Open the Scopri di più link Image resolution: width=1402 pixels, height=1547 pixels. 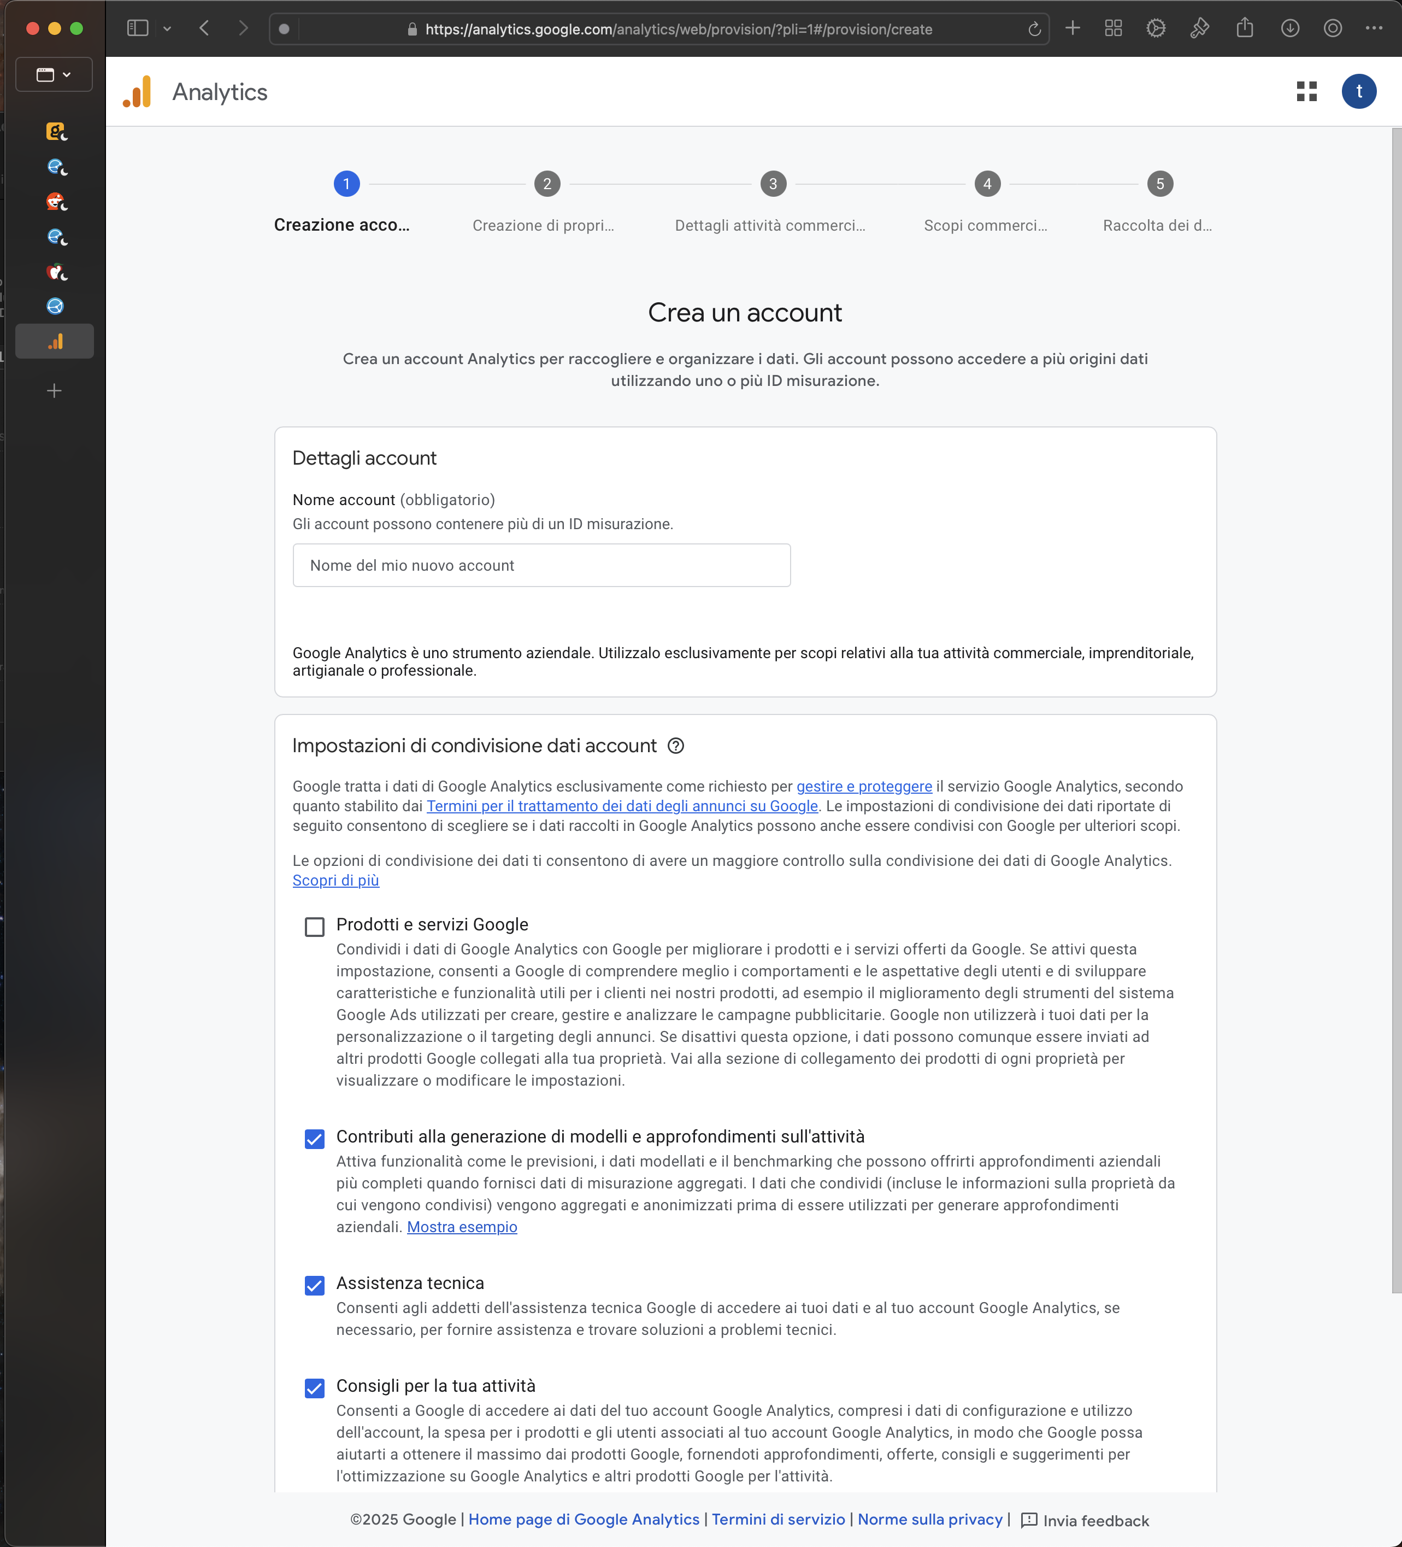click(x=336, y=881)
